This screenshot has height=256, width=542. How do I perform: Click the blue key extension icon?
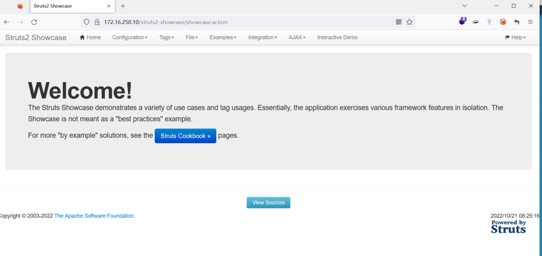click(x=489, y=22)
